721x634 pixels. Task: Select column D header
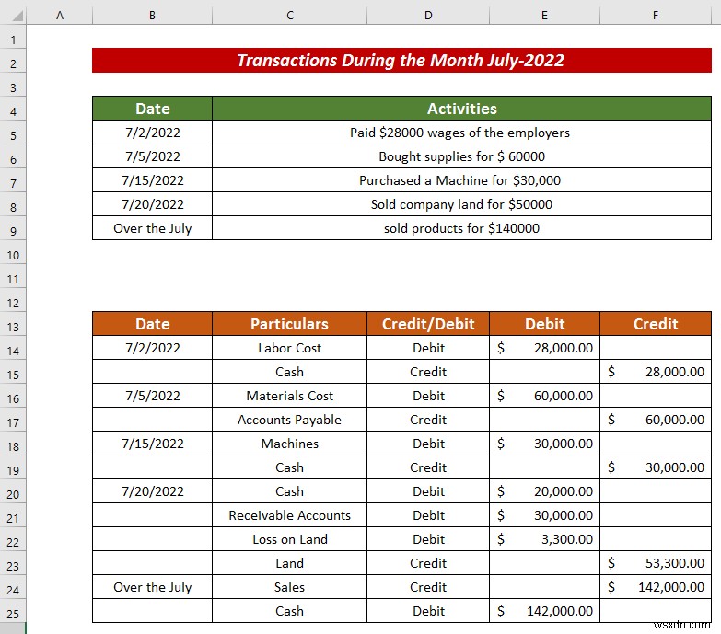[x=428, y=16]
